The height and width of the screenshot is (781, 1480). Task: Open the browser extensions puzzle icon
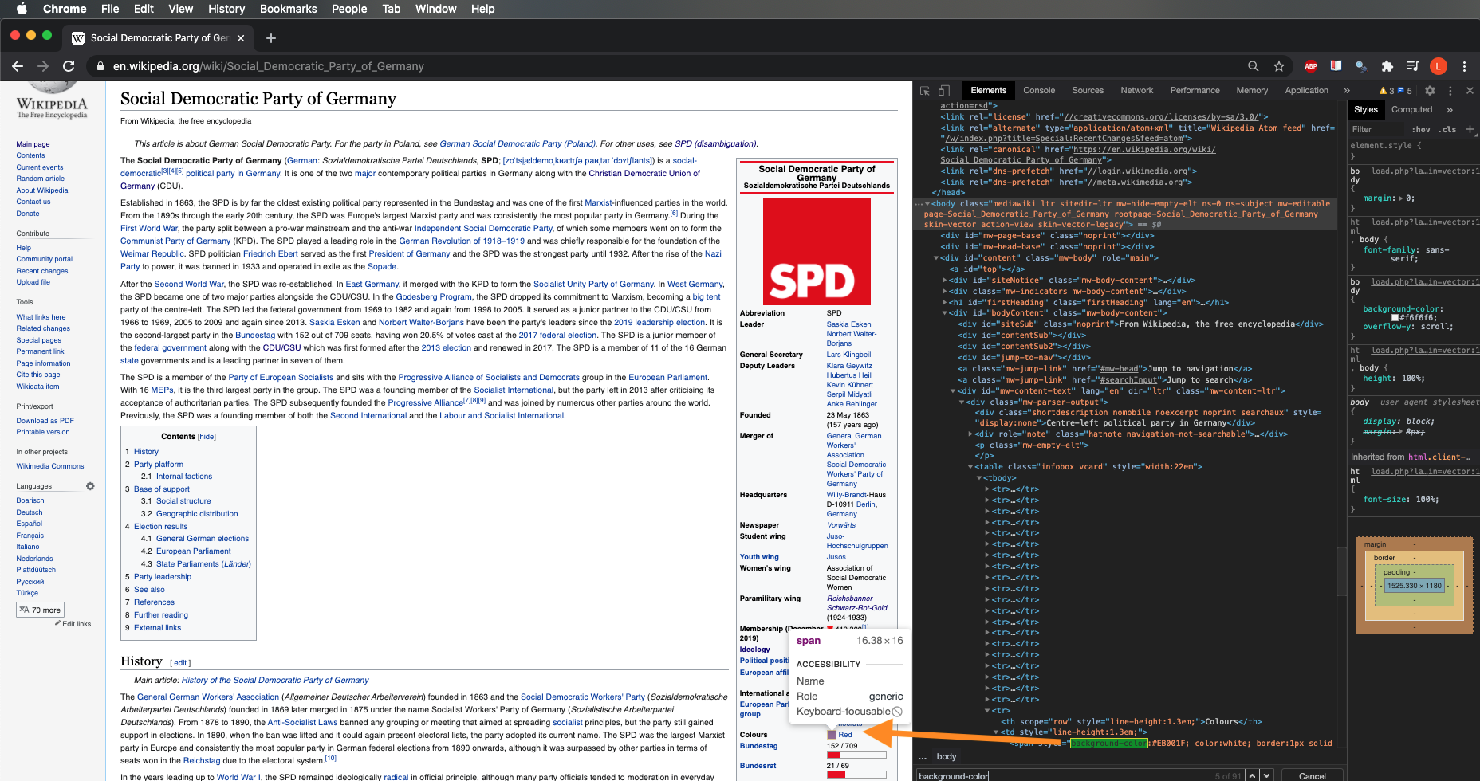1387,66
